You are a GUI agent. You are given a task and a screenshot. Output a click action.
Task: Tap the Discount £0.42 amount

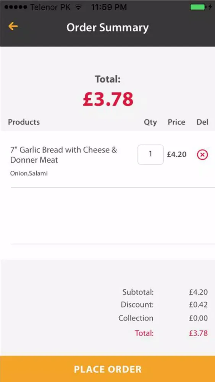pyautogui.click(x=198, y=305)
